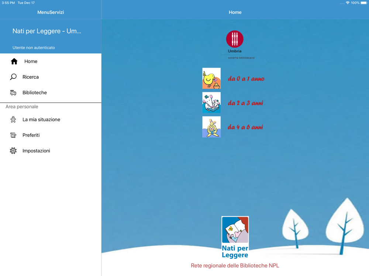The height and width of the screenshot is (276, 369).
Task: Click the 'Nati per Leggere - Um...' title
Action: pyautogui.click(x=47, y=31)
